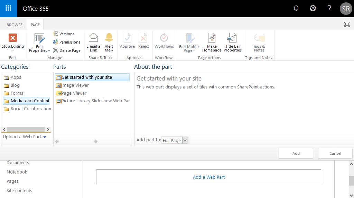Click the Add button
The image size is (354, 198).
[296, 153]
